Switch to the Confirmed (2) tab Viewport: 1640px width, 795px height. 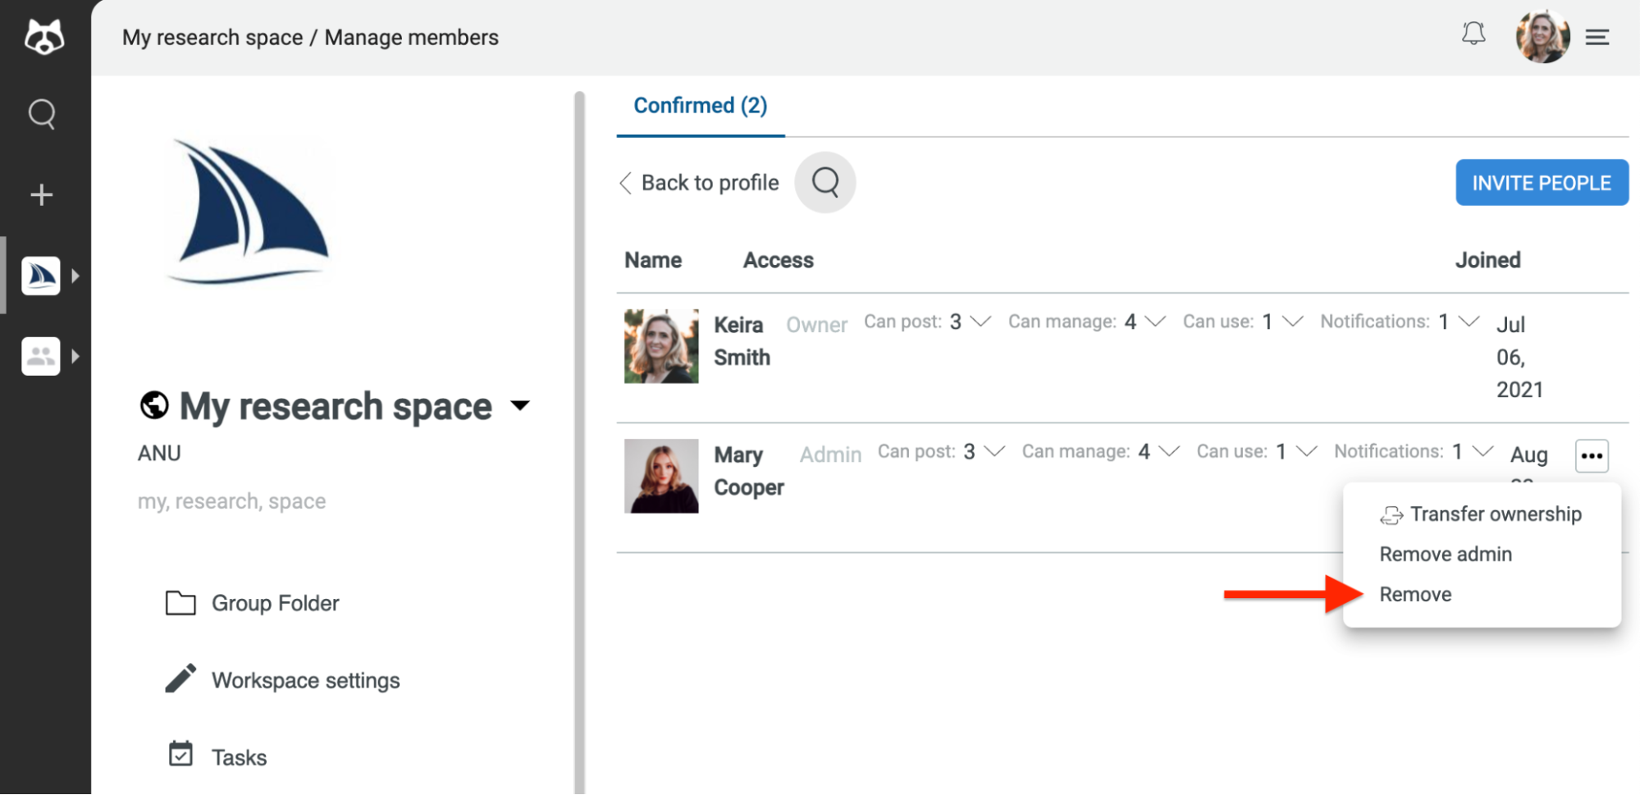tap(701, 106)
